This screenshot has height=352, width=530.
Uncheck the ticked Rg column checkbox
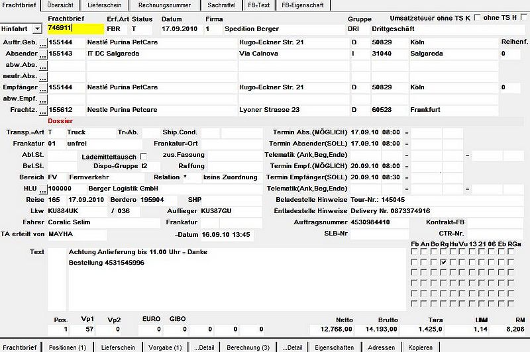[443, 262]
